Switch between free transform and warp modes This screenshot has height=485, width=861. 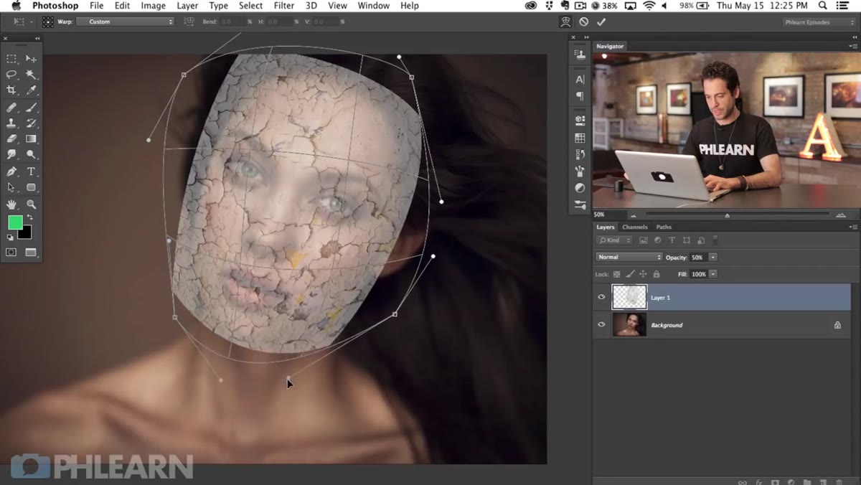tap(565, 22)
